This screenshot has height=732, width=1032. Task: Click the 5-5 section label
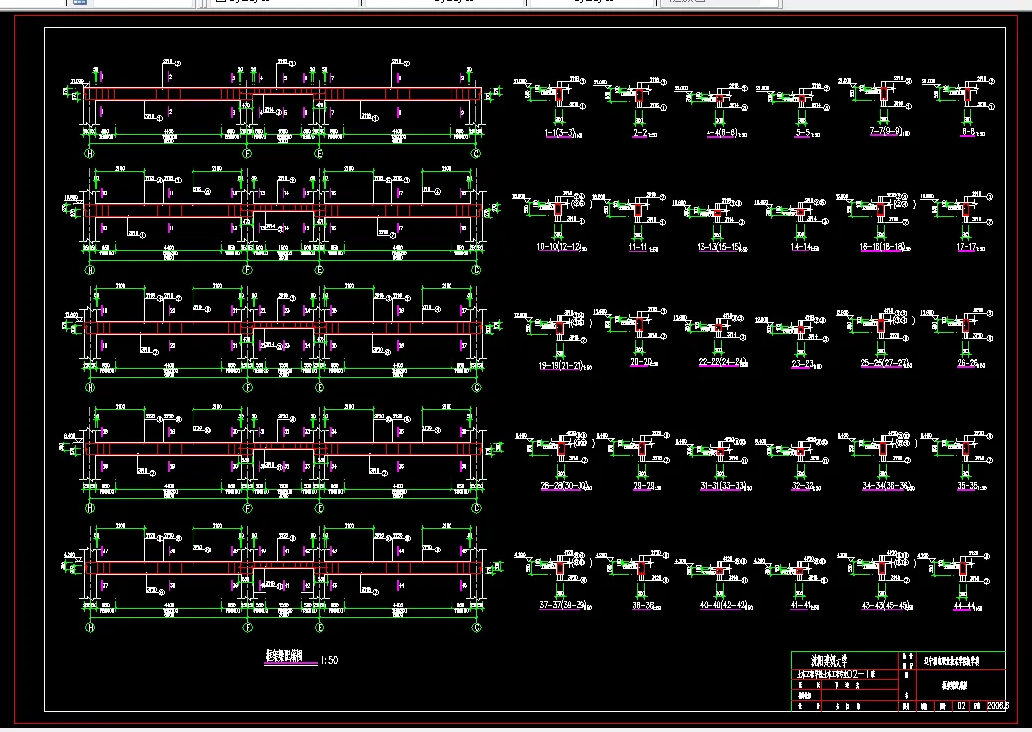click(803, 133)
